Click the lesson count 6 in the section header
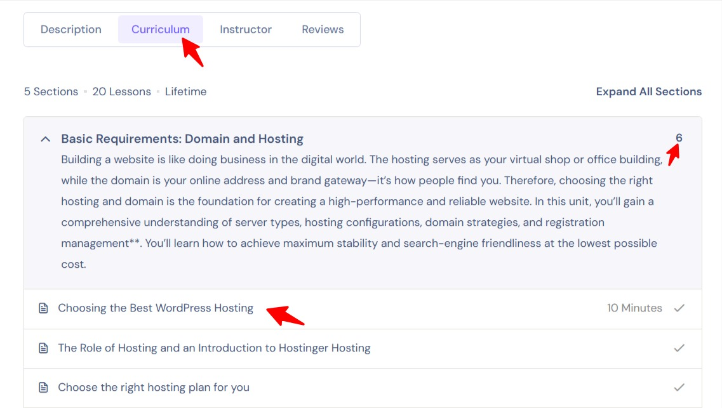The image size is (722, 408). 679,138
